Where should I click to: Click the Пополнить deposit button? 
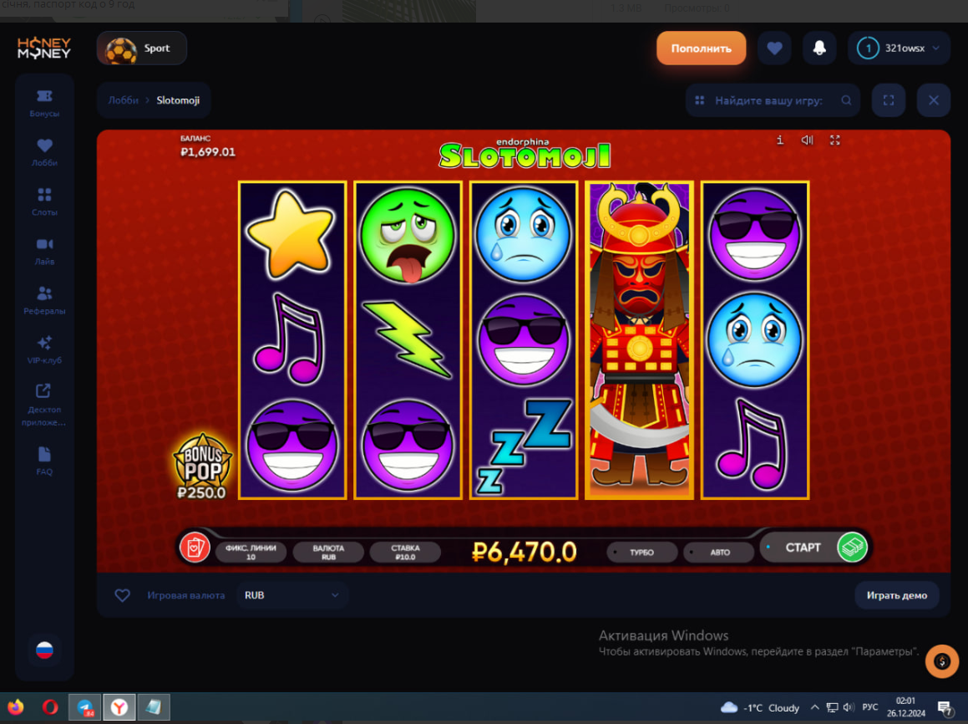tap(702, 48)
